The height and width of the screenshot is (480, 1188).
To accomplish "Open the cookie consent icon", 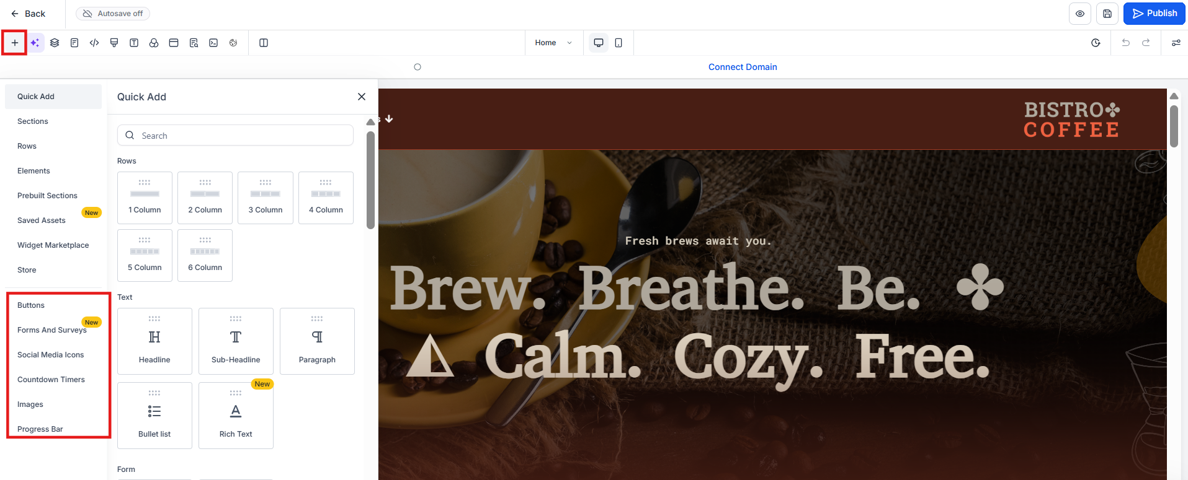I will pos(233,43).
